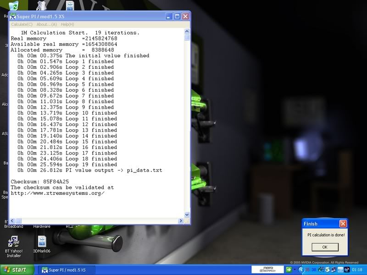The height and width of the screenshot is (275, 367).
Task: Click the Super PI title bar app icon
Action: (13, 16)
